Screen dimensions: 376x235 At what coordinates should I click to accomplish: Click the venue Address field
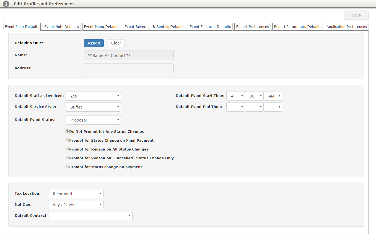coord(129,68)
